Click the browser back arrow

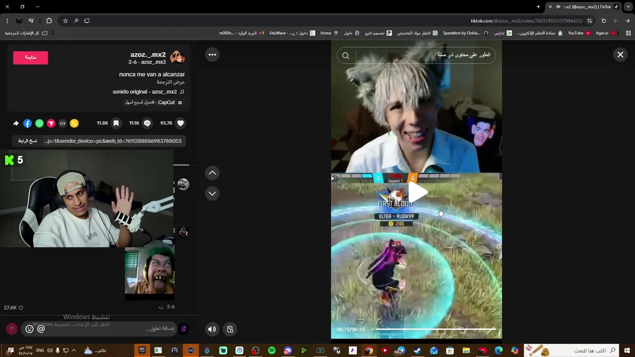coord(628,21)
